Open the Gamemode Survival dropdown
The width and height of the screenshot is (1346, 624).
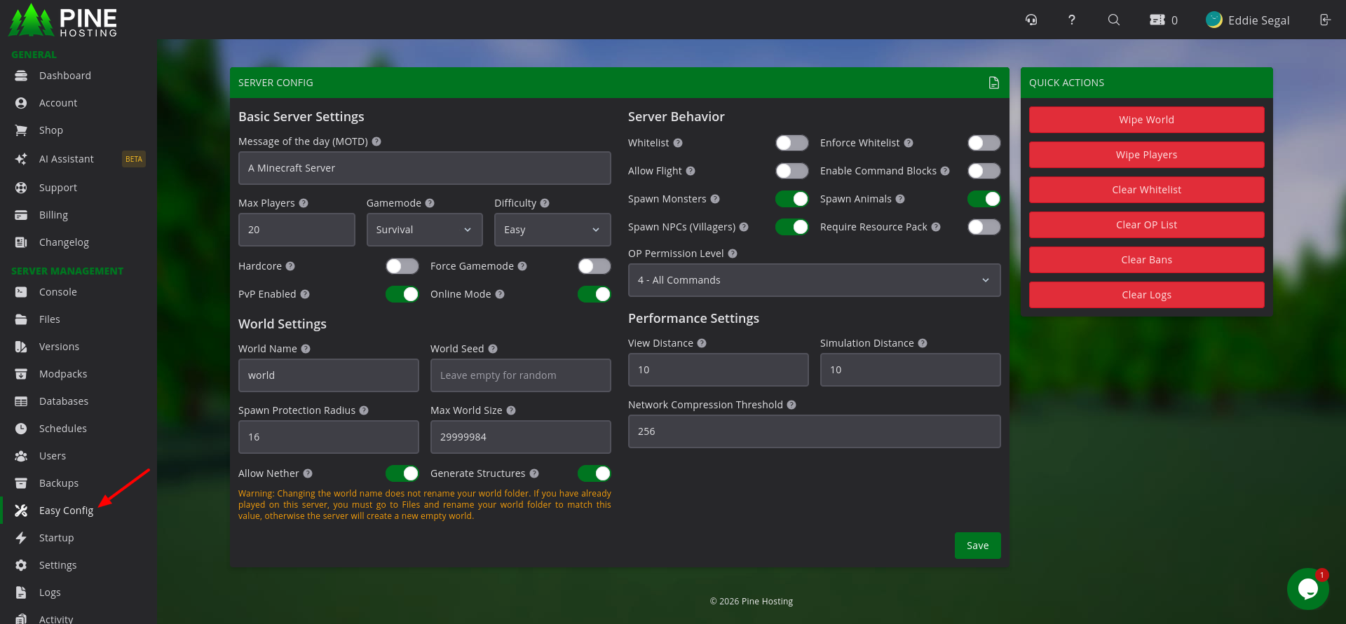click(x=425, y=230)
